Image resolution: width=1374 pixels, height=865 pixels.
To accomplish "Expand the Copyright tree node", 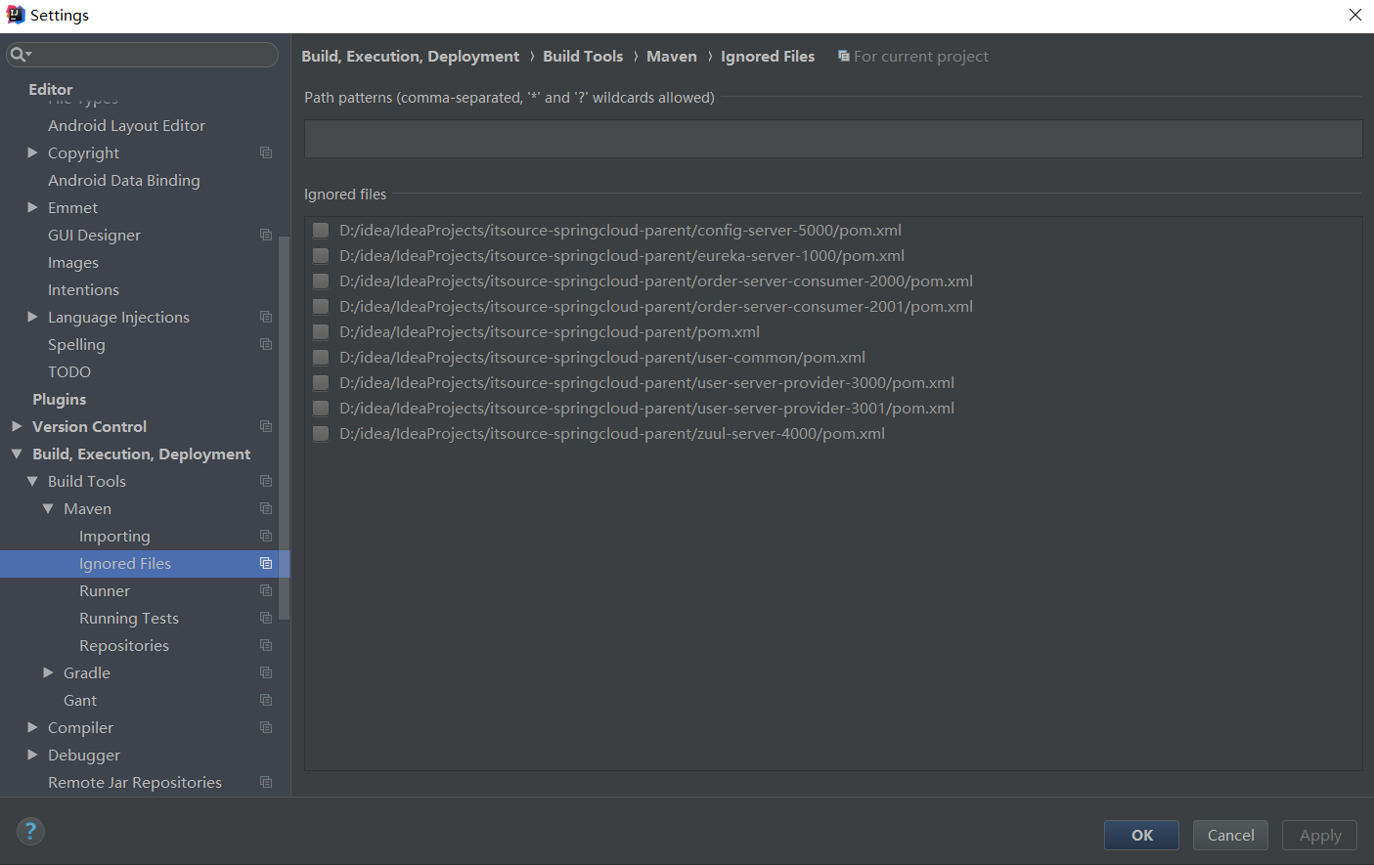I will (32, 152).
